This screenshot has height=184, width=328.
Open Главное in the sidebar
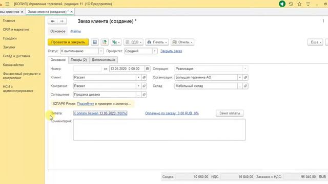tap(9, 20)
